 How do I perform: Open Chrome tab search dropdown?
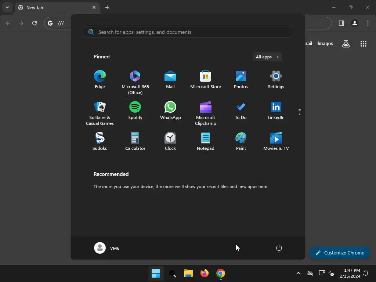(x=7, y=7)
